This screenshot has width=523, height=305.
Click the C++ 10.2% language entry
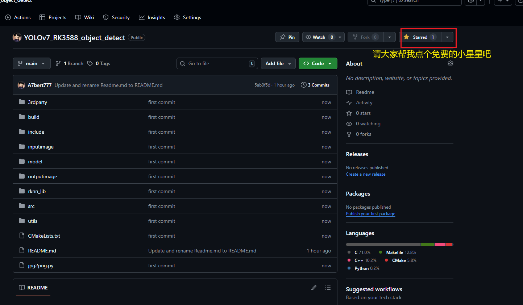pyautogui.click(x=362, y=260)
